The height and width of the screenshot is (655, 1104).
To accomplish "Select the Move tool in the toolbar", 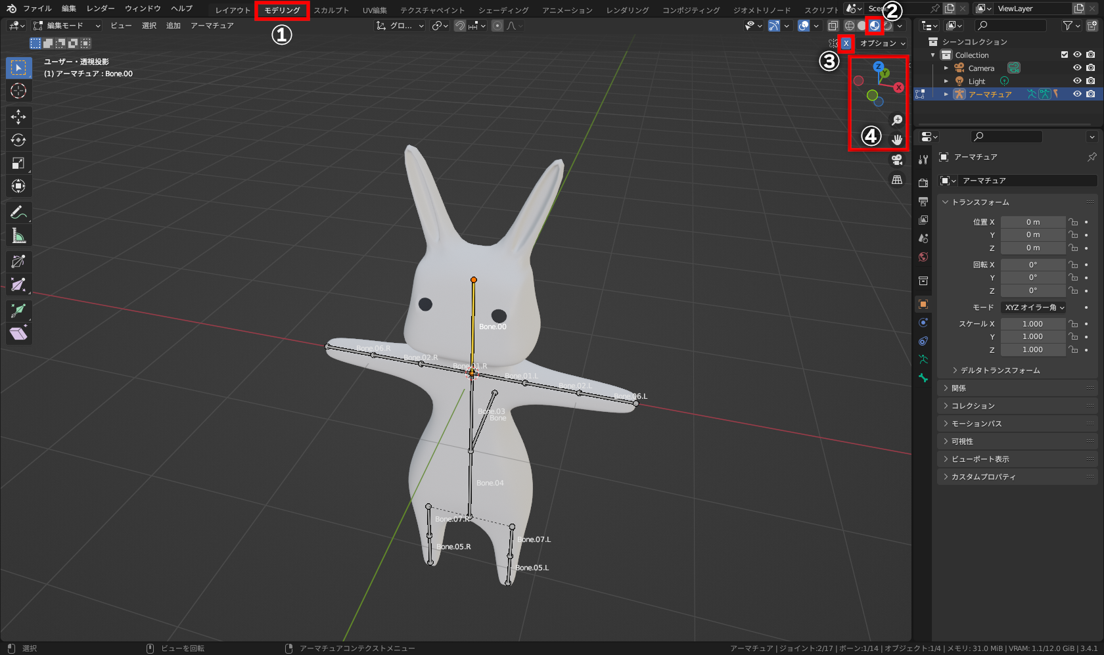I will coord(18,116).
